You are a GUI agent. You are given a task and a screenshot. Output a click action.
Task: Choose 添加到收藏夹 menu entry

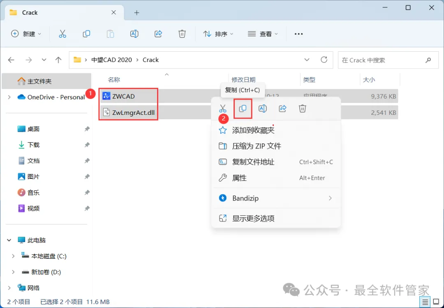coord(276,130)
